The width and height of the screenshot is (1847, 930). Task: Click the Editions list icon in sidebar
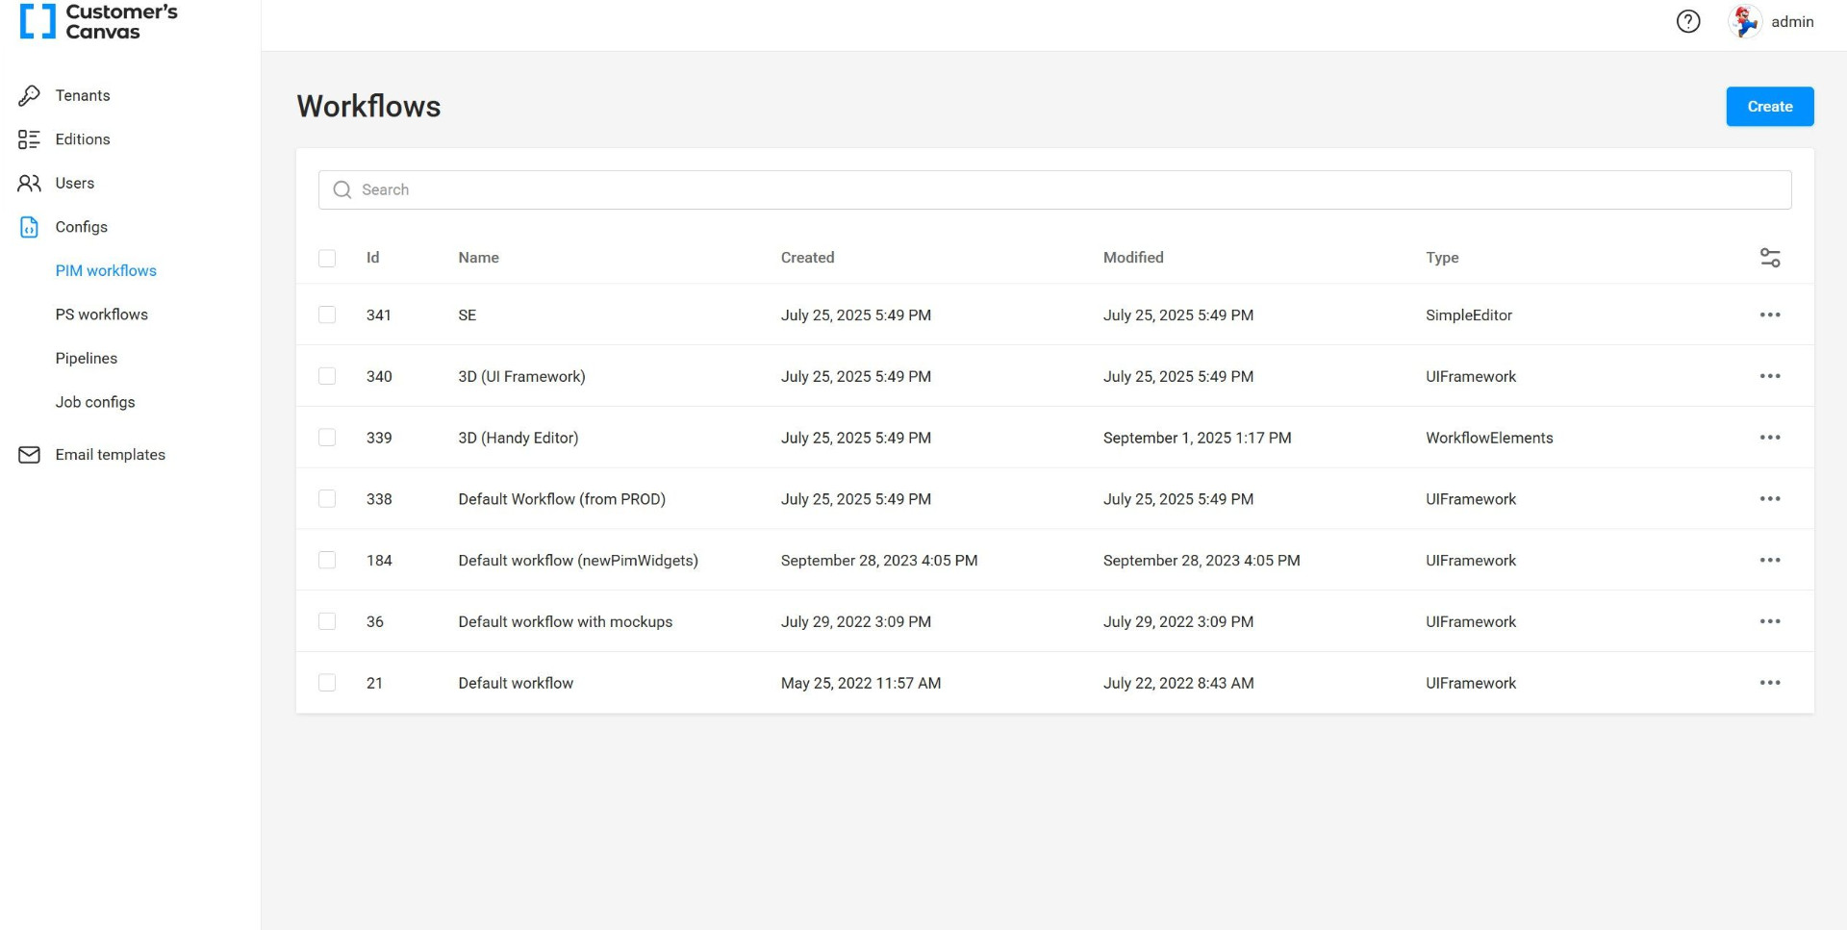point(29,139)
